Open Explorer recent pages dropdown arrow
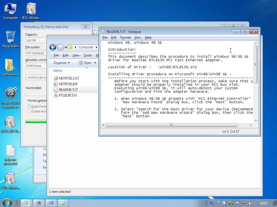The image size is (277, 207). pyautogui.click(x=66, y=47)
